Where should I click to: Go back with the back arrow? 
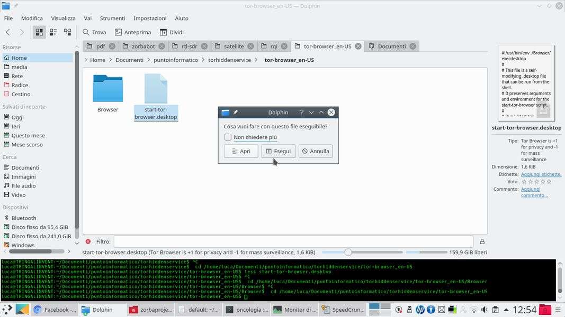tap(8, 32)
